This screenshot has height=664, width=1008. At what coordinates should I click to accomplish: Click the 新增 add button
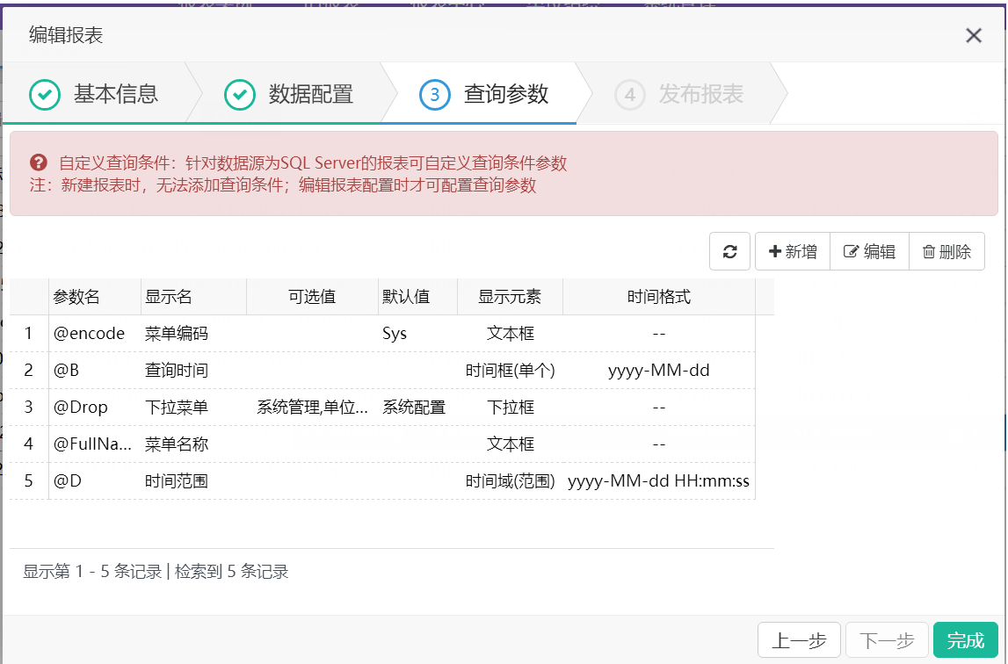(x=793, y=251)
